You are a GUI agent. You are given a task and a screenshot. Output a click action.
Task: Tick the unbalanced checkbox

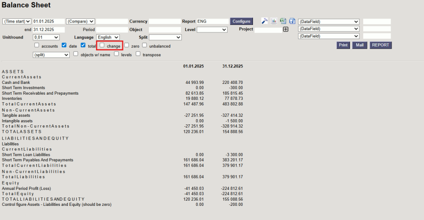pos(145,46)
